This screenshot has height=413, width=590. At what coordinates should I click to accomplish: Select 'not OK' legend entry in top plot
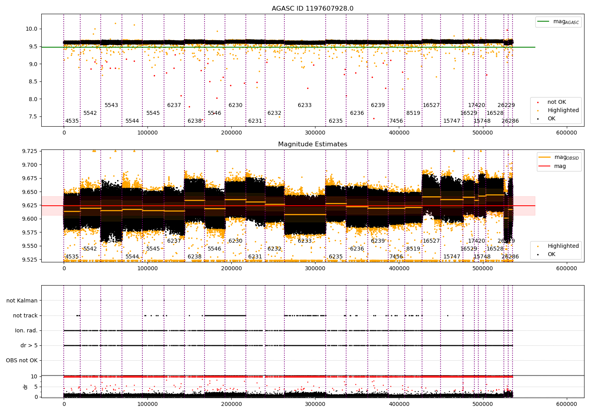(x=557, y=102)
